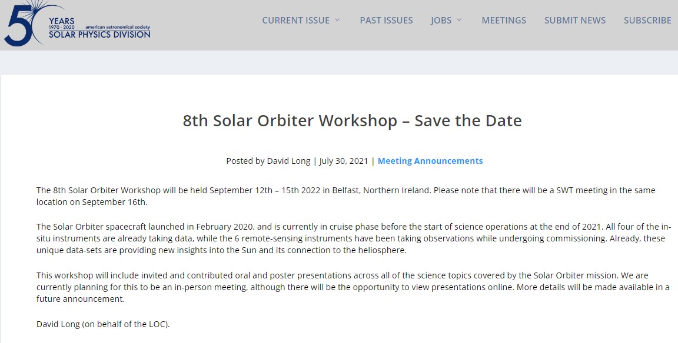The height and width of the screenshot is (343, 678).
Task: Click the paragraph about Belfast workshop dates
Action: (x=345, y=196)
